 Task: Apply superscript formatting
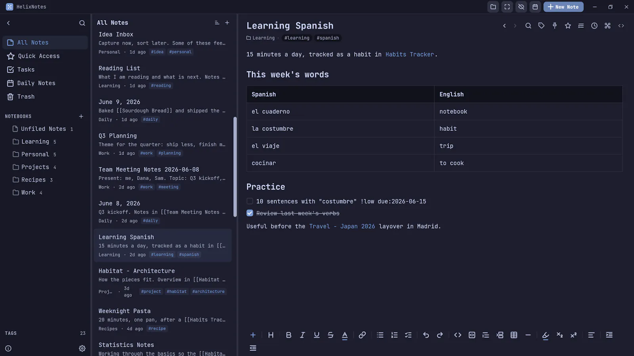pos(573,335)
